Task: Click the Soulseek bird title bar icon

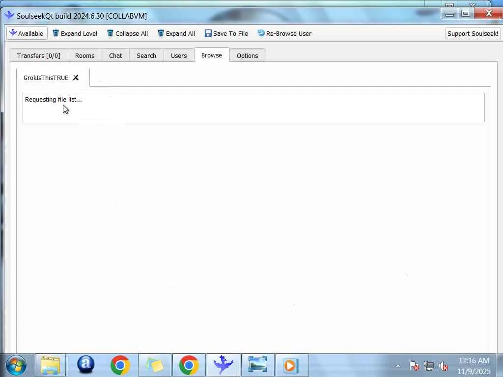Action: pos(9,15)
